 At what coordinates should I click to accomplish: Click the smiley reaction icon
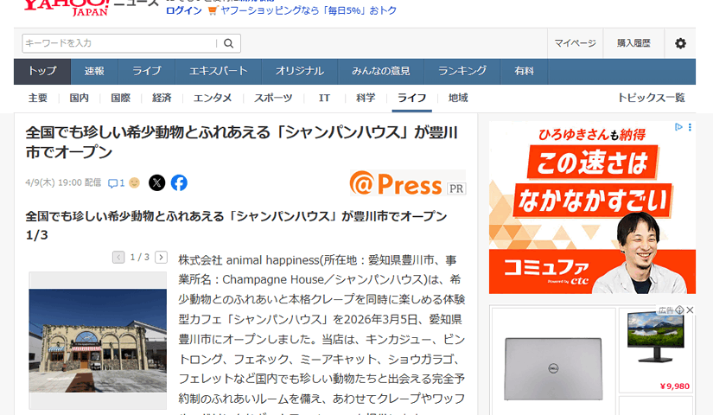(134, 183)
